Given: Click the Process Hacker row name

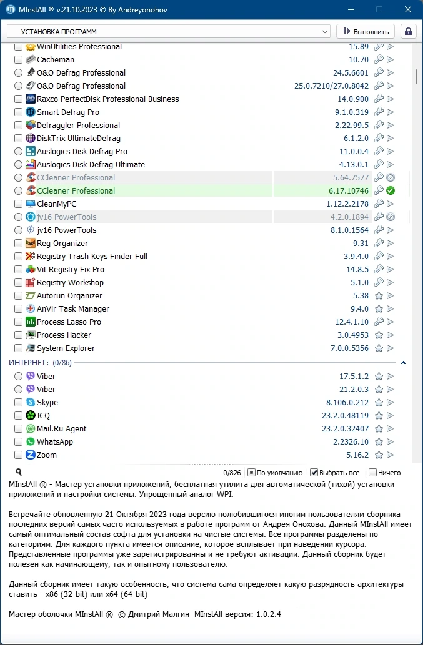Looking at the screenshot, I should 64,335.
